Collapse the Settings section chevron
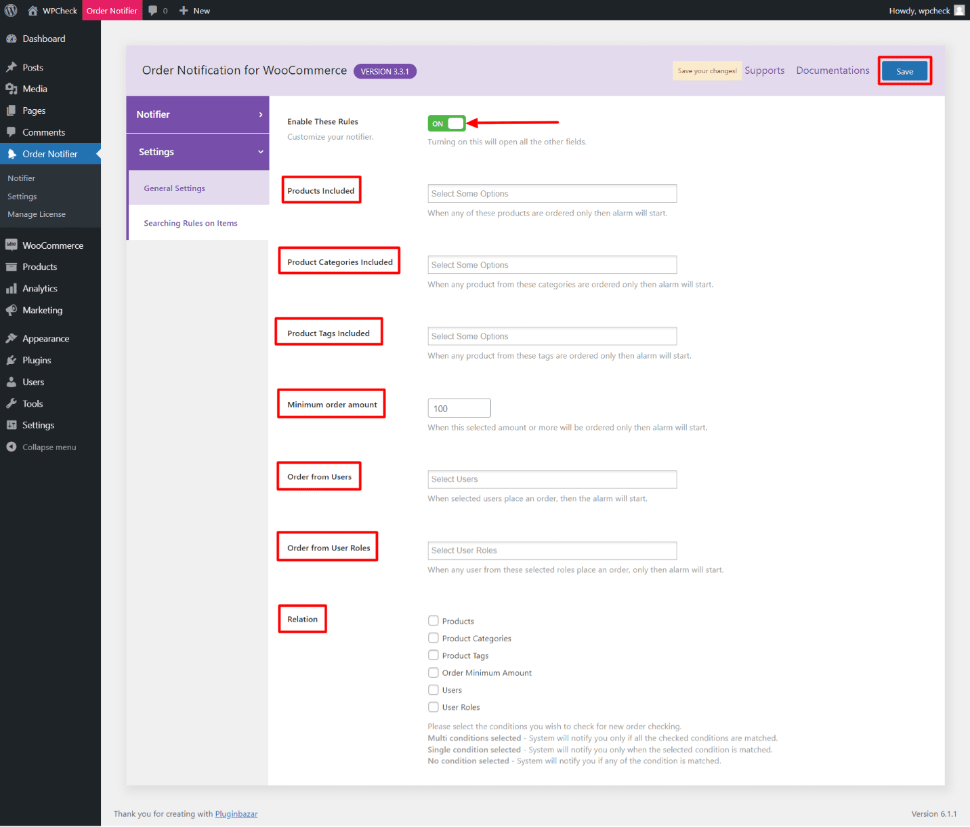The image size is (970, 827). (261, 152)
